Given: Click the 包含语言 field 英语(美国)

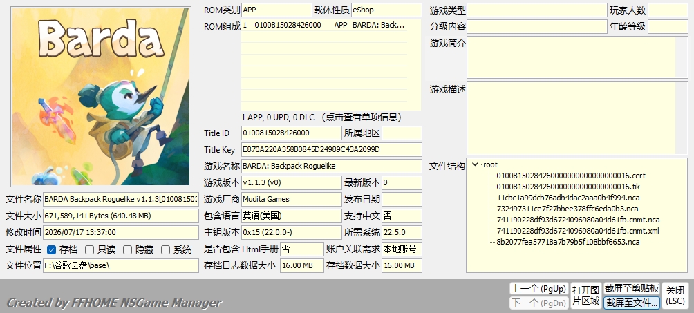Looking at the screenshot, I should tap(292, 216).
